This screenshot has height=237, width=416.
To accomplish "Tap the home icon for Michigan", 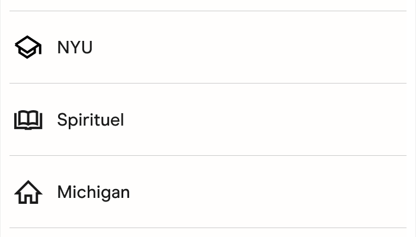I will [x=28, y=192].
